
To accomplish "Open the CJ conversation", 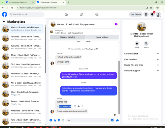I will (22, 66).
